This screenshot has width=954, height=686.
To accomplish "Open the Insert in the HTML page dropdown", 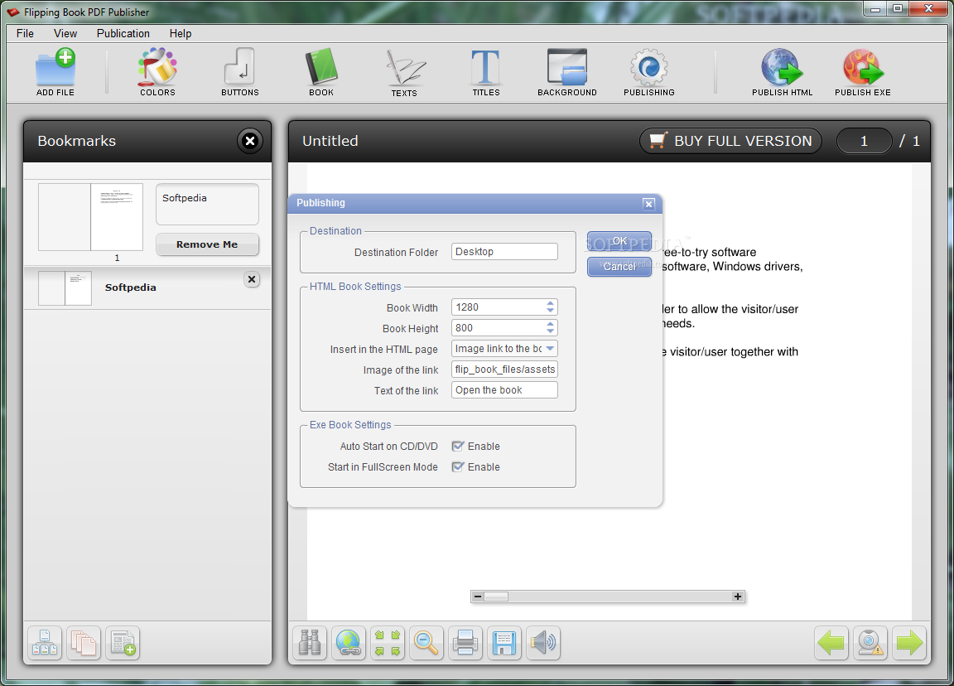I will click(x=550, y=349).
